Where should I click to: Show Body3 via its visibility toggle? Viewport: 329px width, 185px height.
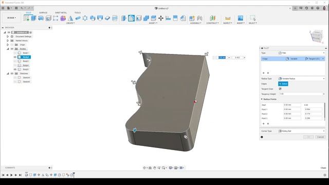pyautogui.click(x=15, y=61)
